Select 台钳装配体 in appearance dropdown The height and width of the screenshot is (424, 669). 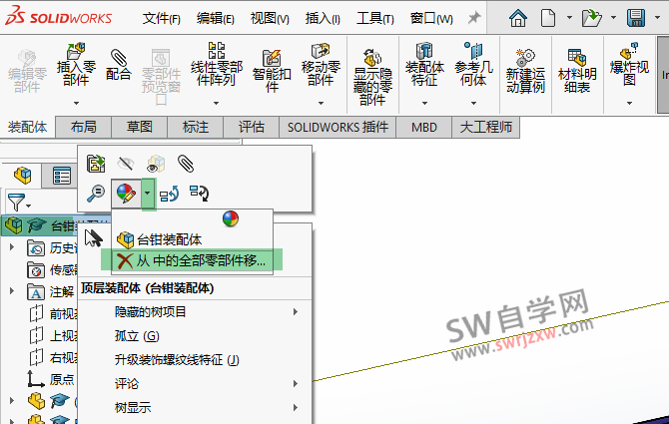coord(192,239)
